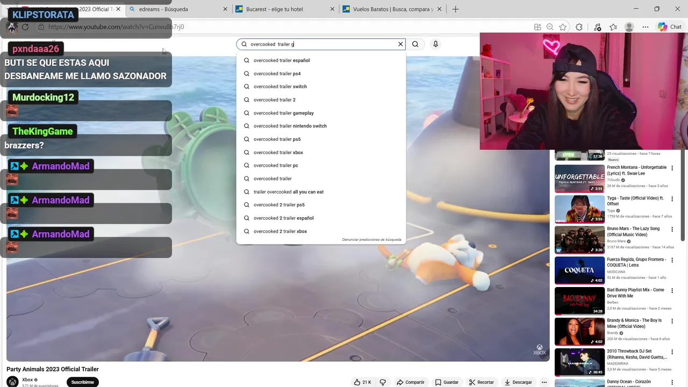The height and width of the screenshot is (387, 688).
Task: Select suggestion 'overcooked trailer 2'
Action: 321,100
